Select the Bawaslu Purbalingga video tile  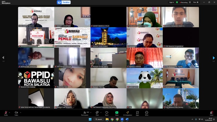(72, 17)
